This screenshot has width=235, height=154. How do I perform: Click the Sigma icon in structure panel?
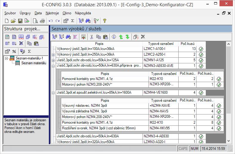(29, 51)
